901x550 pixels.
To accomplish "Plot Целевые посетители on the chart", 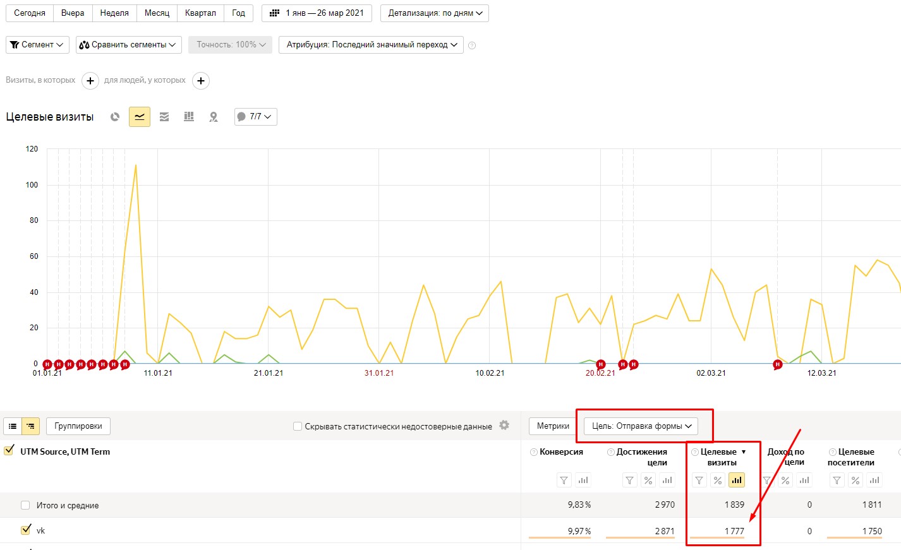I will (x=874, y=481).
